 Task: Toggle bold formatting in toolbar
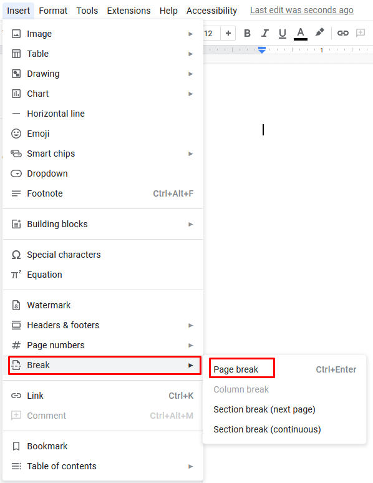247,33
